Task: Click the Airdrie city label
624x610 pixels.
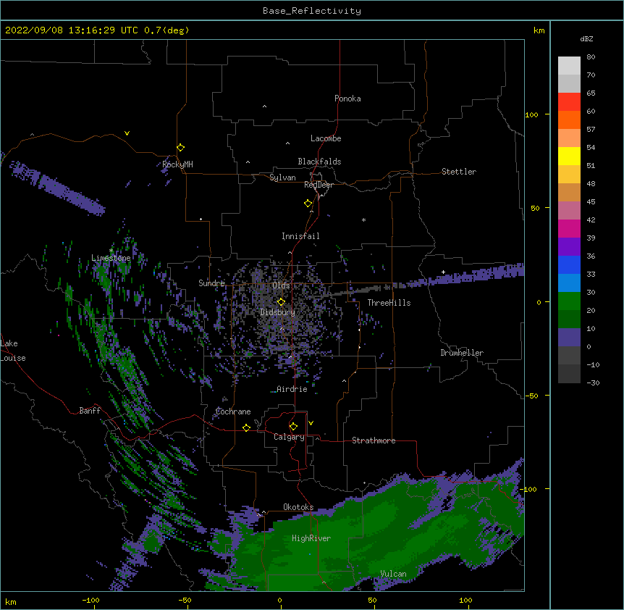Action: coord(292,389)
